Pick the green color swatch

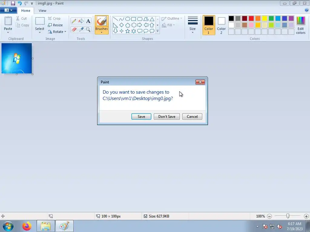pos(271,18)
